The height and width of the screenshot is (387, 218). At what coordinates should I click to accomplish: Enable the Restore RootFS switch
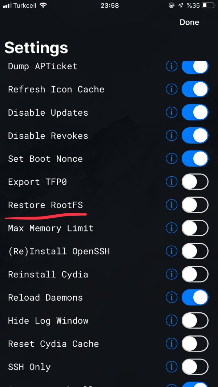(x=195, y=205)
